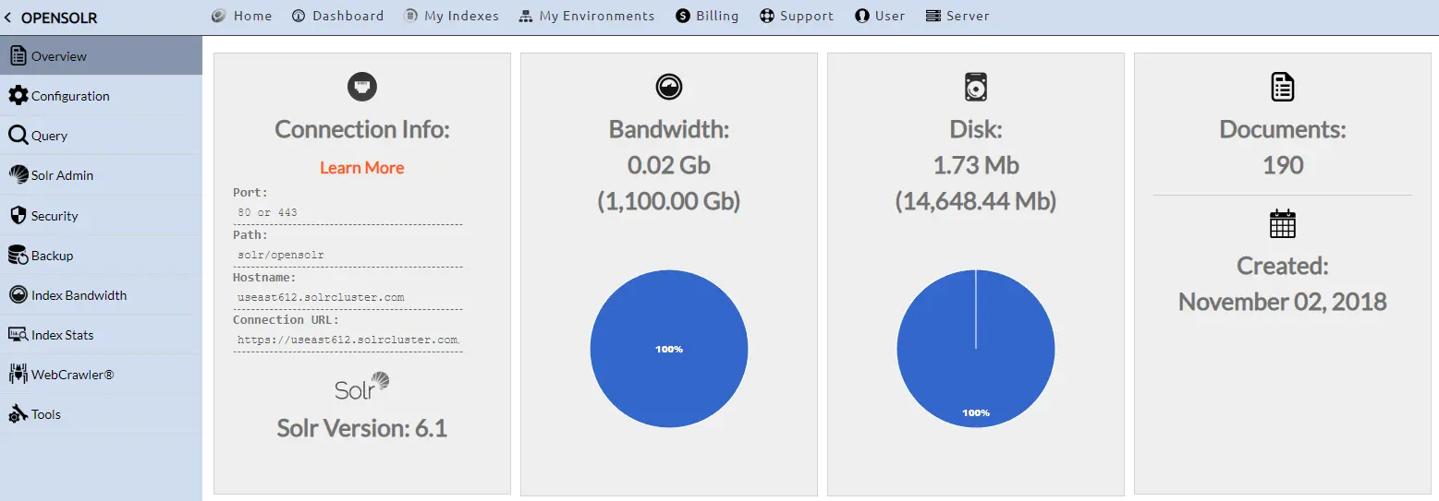The width and height of the screenshot is (1439, 501).
Task: Click the Bandwidth usage pie chart
Action: click(669, 349)
